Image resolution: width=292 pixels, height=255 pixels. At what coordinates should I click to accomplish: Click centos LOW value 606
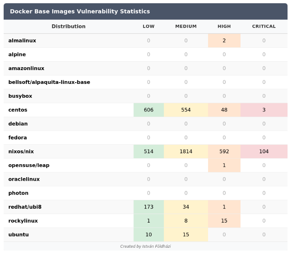(148, 110)
